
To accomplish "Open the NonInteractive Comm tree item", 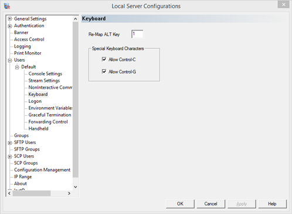I will (50, 88).
